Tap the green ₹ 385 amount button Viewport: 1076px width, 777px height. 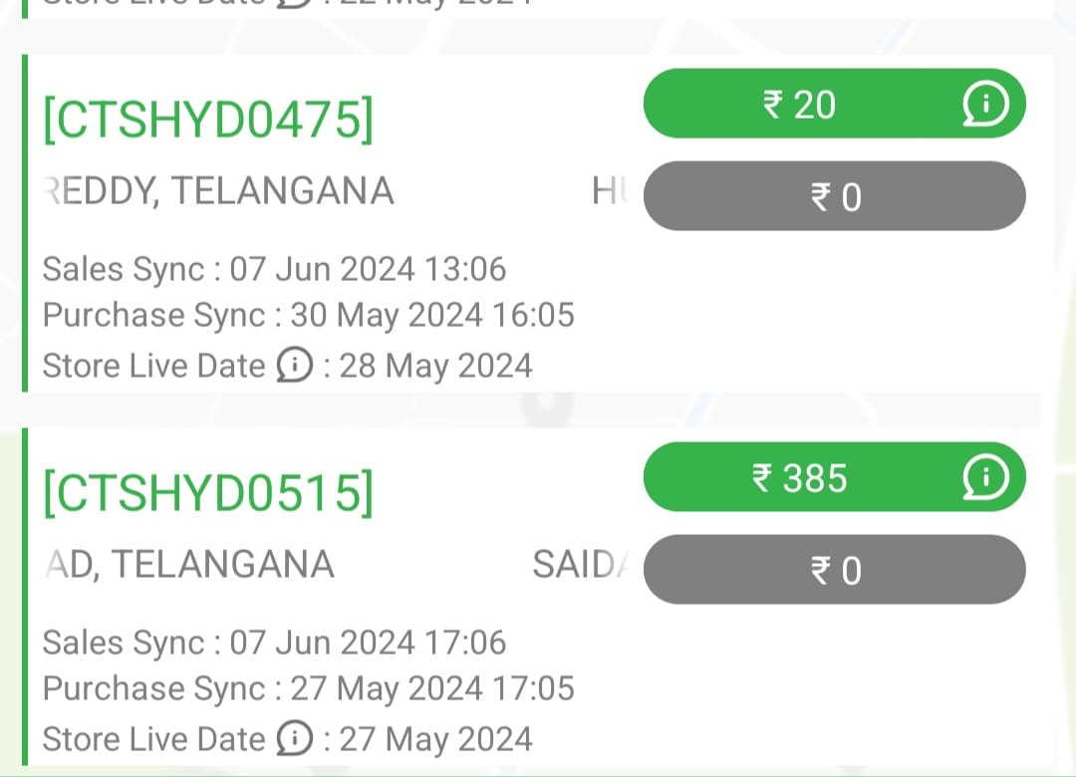click(799, 478)
